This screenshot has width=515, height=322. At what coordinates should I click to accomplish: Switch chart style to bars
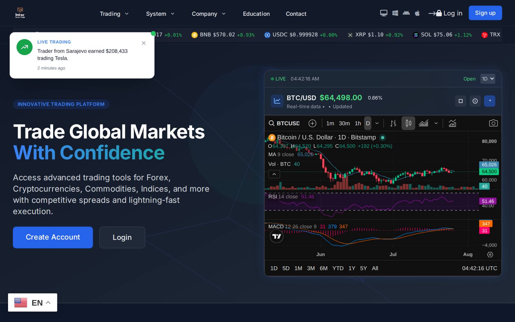[x=393, y=123]
